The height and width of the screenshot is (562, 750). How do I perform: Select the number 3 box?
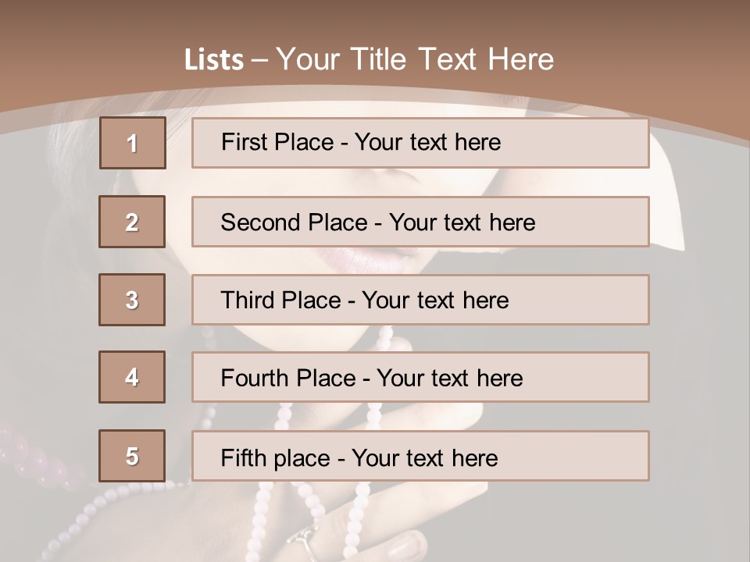pyautogui.click(x=132, y=300)
